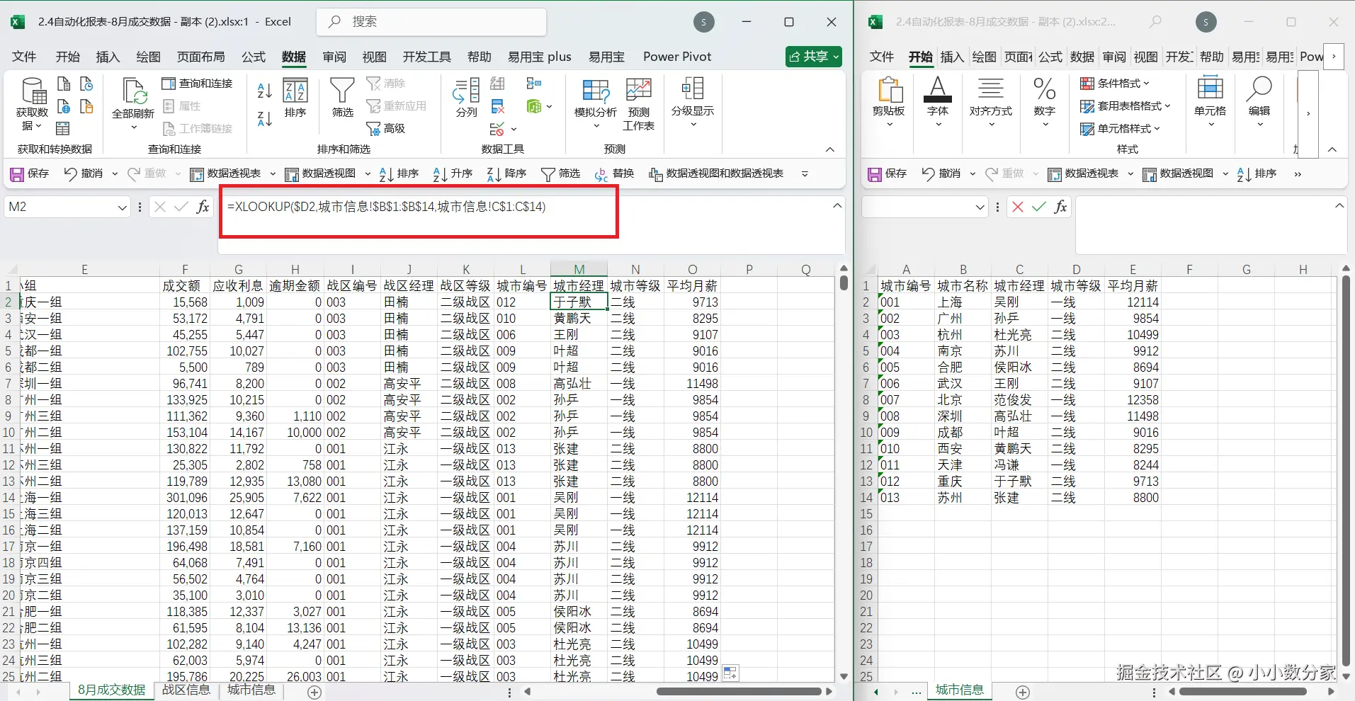Switch to the 公式 tab in xlsx:1

pos(254,57)
